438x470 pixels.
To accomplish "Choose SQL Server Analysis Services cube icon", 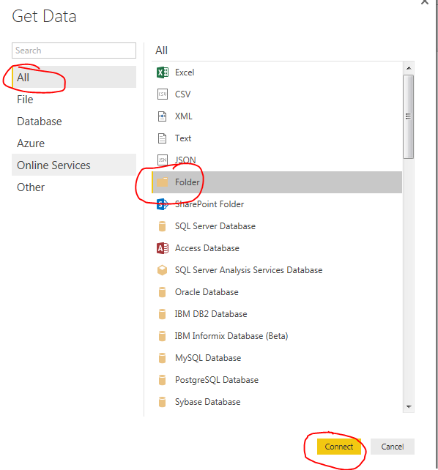I will 162,270.
